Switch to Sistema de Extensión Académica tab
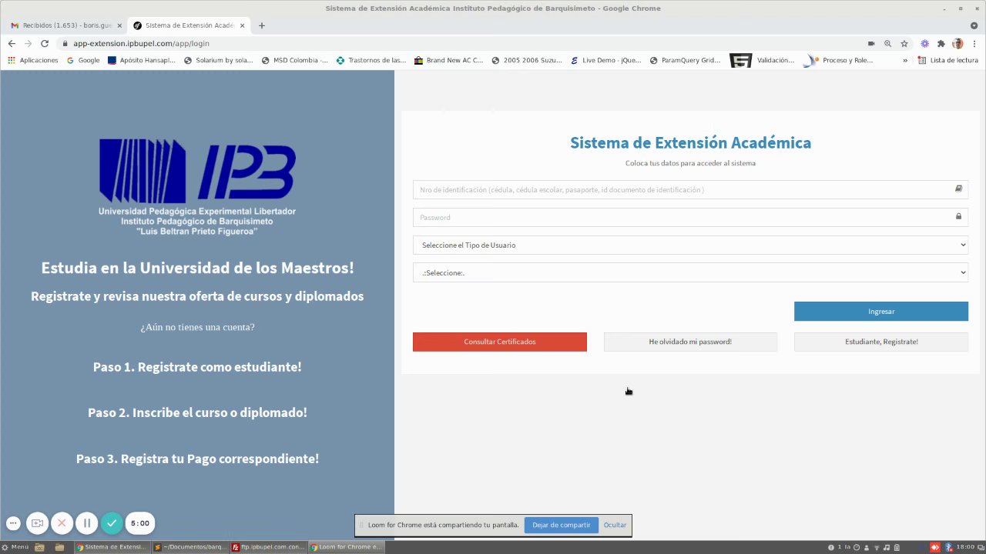 189,25
